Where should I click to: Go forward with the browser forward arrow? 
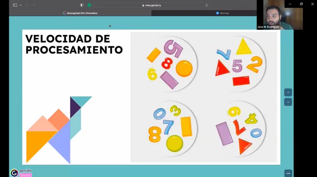point(34,5)
